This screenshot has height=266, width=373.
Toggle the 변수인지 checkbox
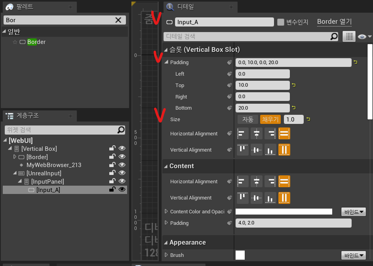[281, 22]
